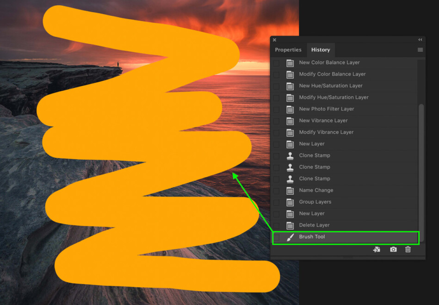Viewport: 439px width, 305px height.
Task: Revert to the New Layer history state
Action: [324, 143]
